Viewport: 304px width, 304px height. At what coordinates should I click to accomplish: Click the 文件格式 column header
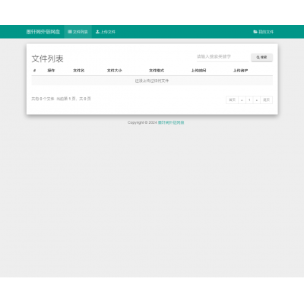click(x=157, y=71)
